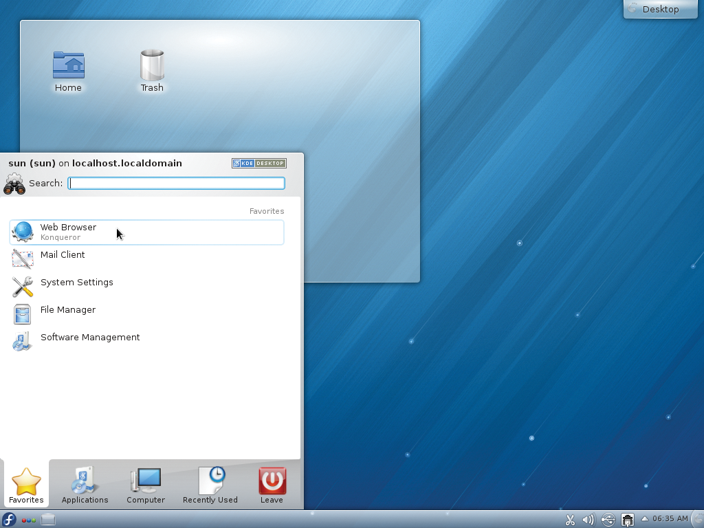704x528 pixels.
Task: Switch to the Applications tab
Action: pyautogui.click(x=85, y=485)
